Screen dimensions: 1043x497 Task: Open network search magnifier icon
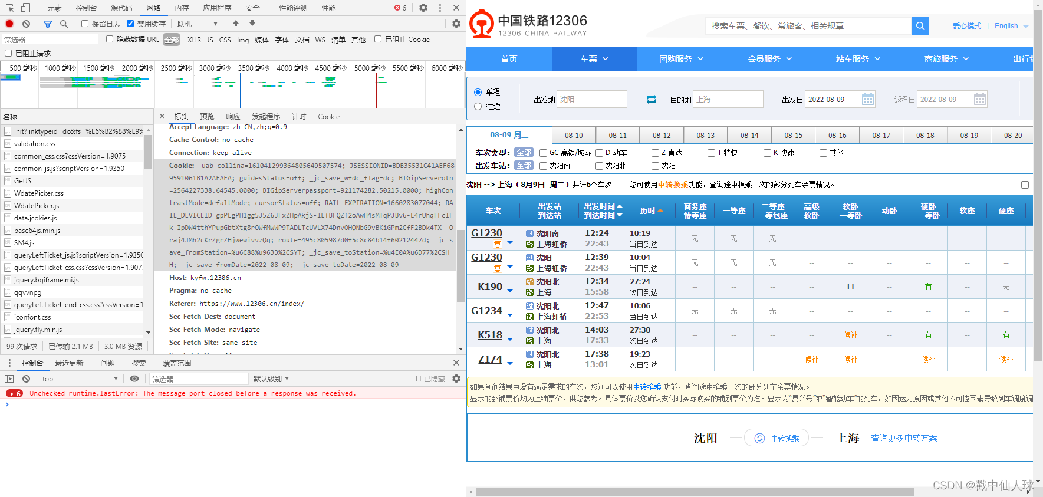[x=64, y=24]
